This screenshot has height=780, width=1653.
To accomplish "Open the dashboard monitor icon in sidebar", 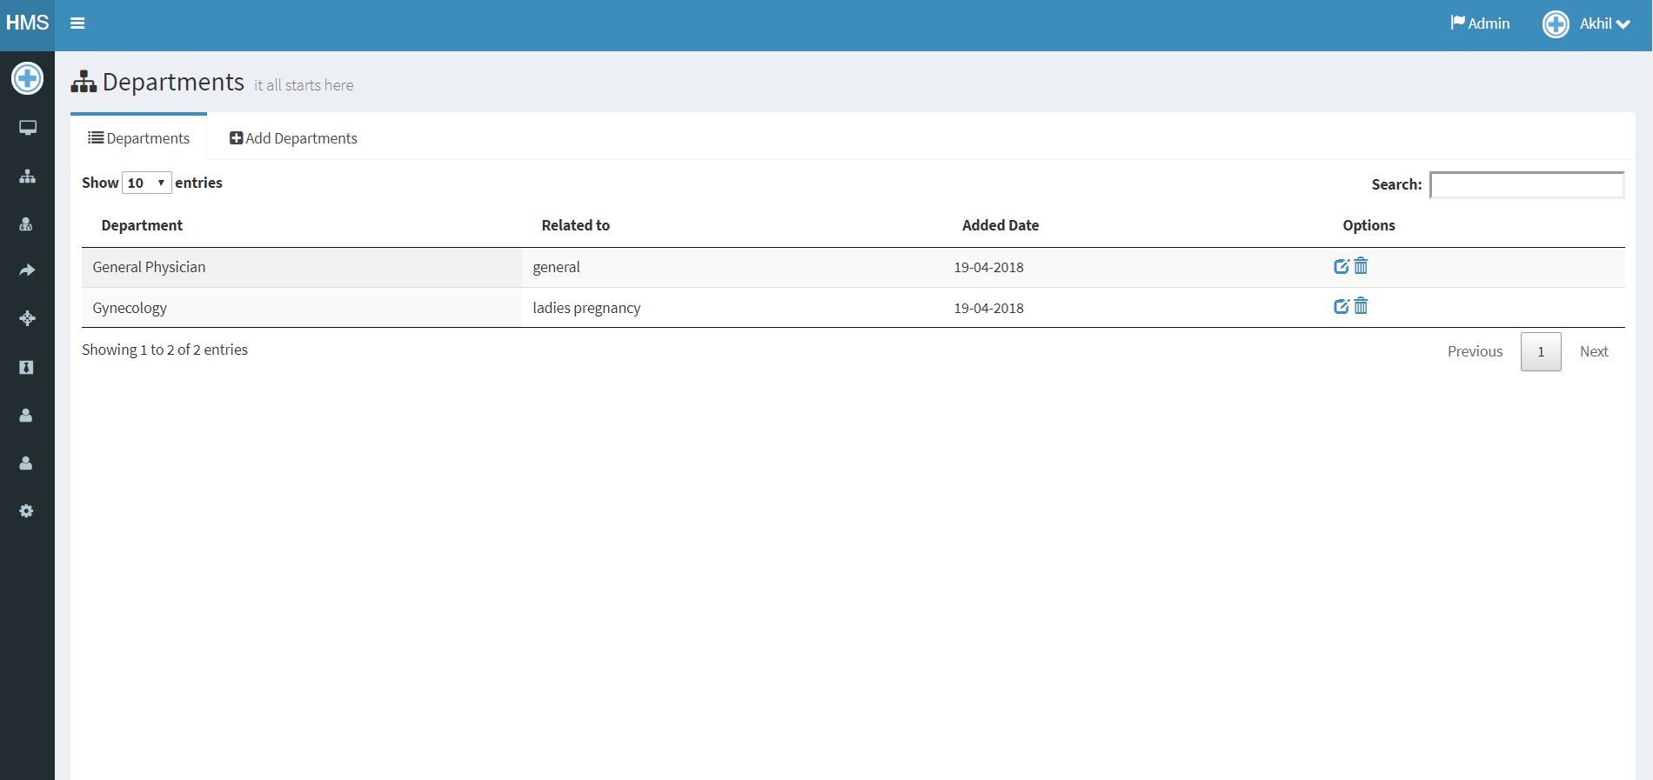I will (x=27, y=129).
